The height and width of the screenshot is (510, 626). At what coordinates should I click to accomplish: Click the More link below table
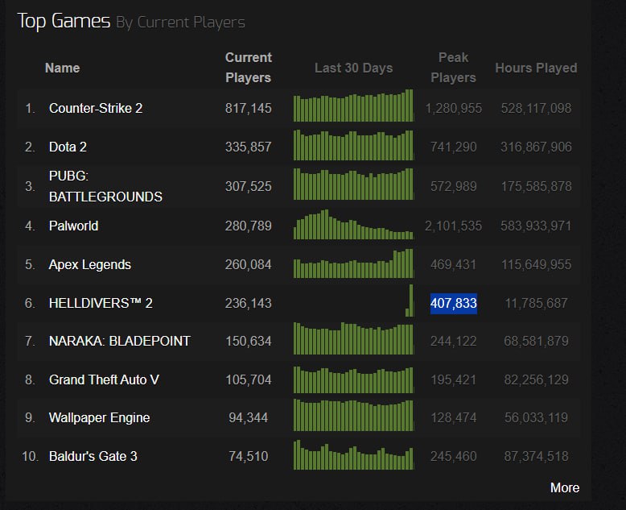click(x=564, y=487)
